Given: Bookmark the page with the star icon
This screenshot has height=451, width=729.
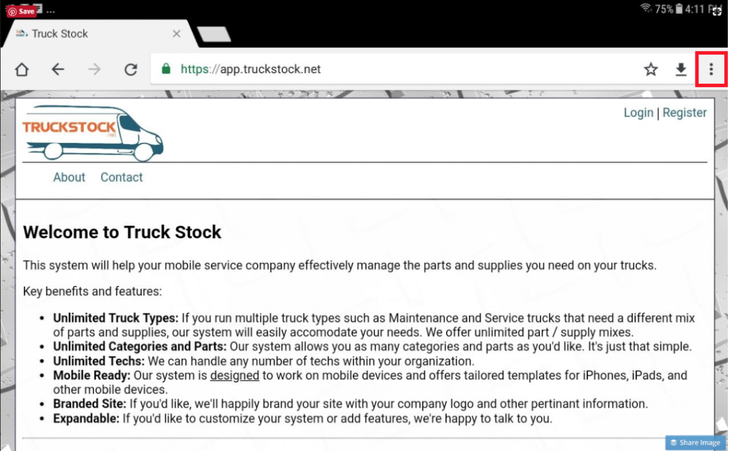Looking at the screenshot, I should coord(651,69).
